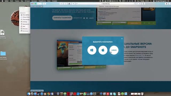
Task: Go back in the Safari toolbar
Action: tap(38, 3)
